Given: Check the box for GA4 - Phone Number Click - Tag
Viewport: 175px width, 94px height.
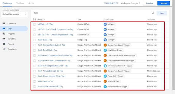Looking at the screenshot, I should [34, 76].
